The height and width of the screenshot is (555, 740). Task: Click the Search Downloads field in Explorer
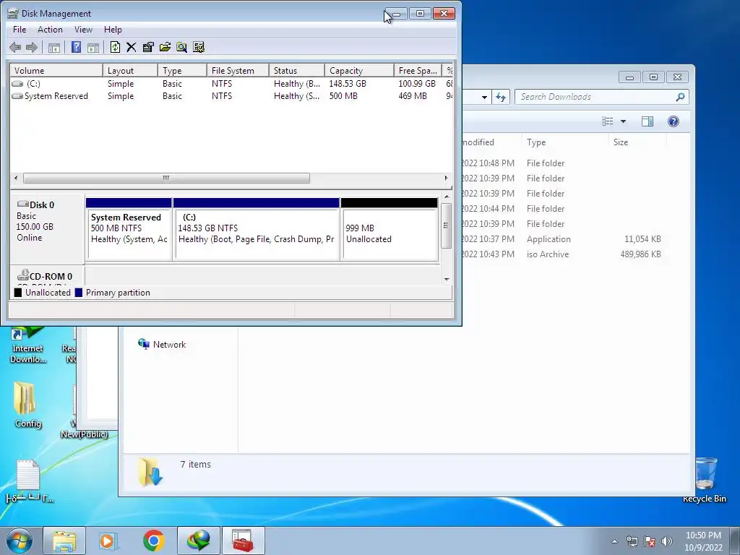click(595, 97)
